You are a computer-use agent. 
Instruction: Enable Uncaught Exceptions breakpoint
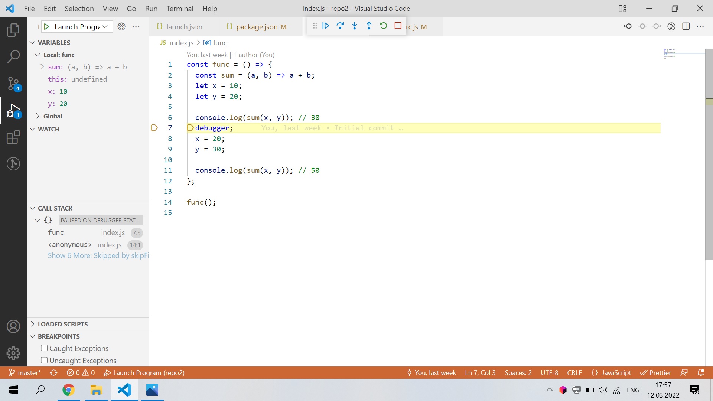point(44,360)
